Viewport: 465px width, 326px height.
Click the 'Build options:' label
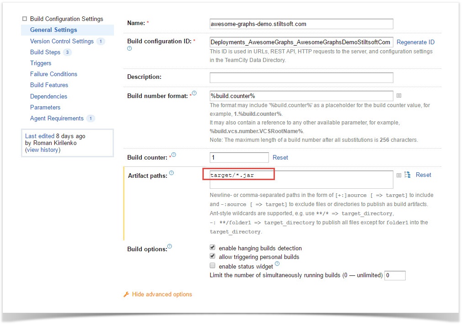tap(147, 249)
